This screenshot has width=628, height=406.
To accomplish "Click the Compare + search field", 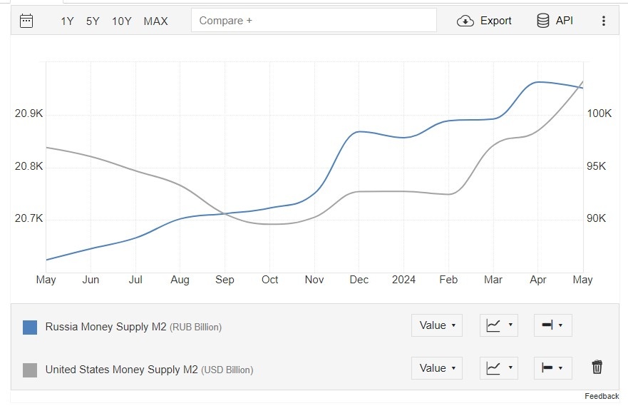I will point(314,21).
